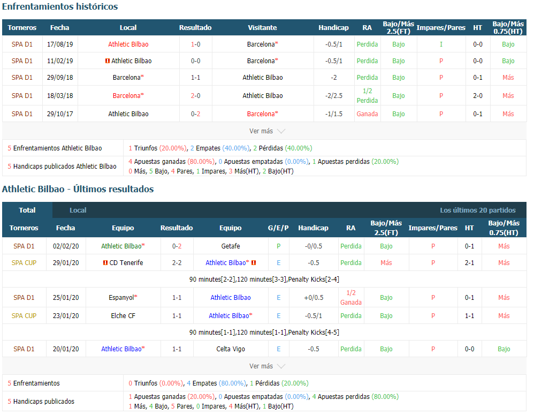Viewport: 534px width, 415px height.
Task: Select handicap value -2/2.5
Action: click(334, 96)
